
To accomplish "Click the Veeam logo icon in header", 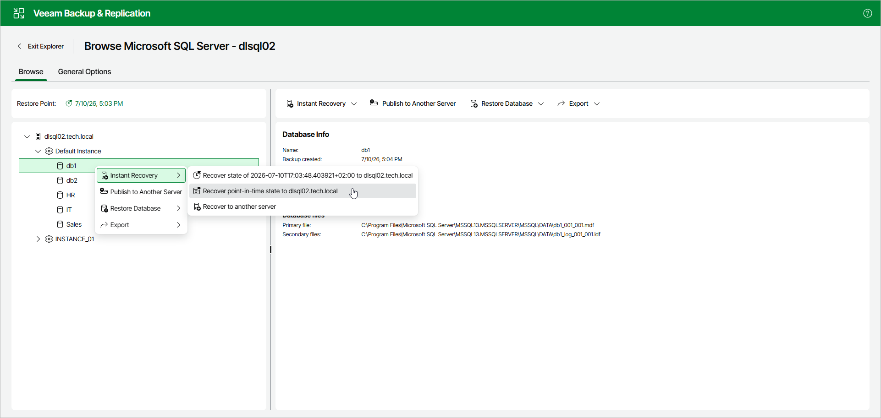I will pos(19,13).
